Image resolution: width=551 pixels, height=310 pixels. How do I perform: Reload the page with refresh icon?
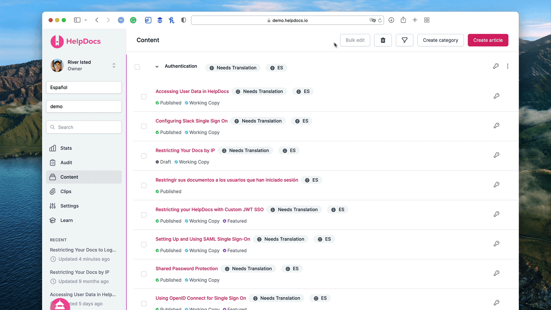(380, 20)
